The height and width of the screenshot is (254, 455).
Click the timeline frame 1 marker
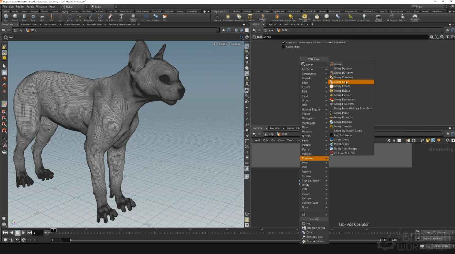point(54,230)
